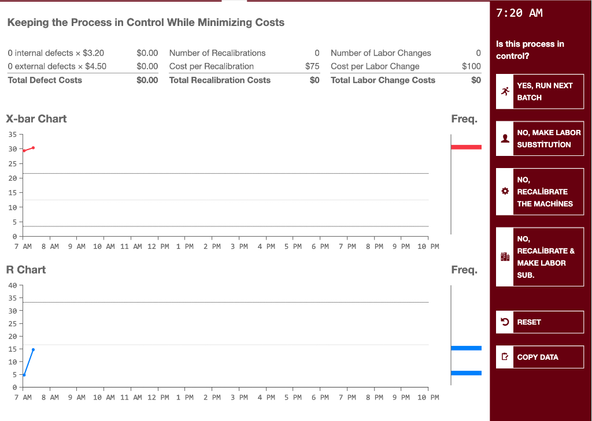Click the lower blue frequency bar beside R chart

[x=465, y=373]
